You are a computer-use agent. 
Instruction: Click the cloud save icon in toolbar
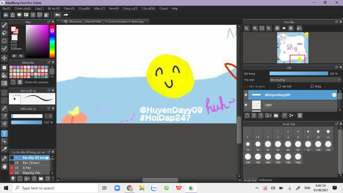click(6, 15)
